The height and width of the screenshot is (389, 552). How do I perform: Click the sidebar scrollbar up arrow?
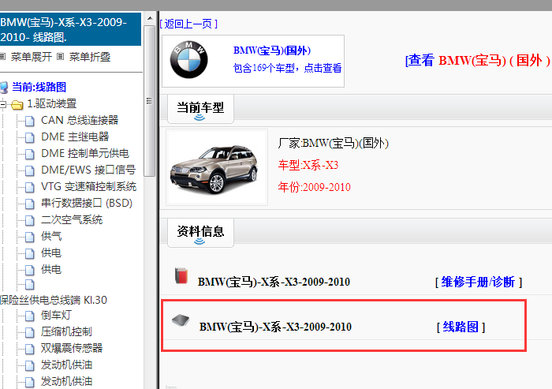150,18
